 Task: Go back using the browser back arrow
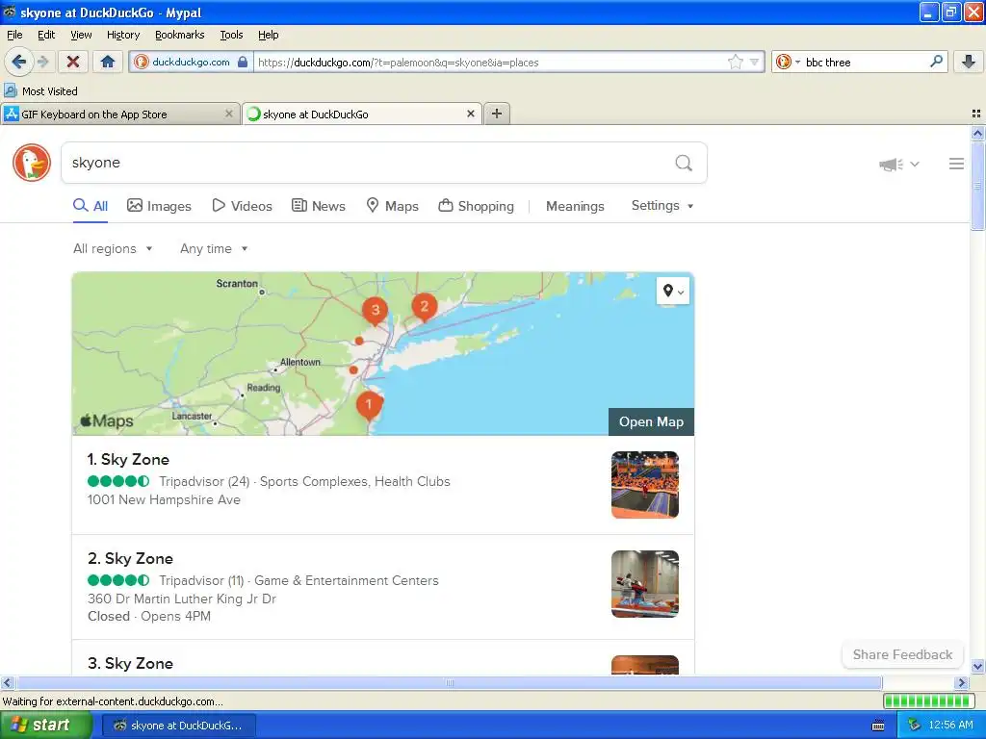pos(19,62)
